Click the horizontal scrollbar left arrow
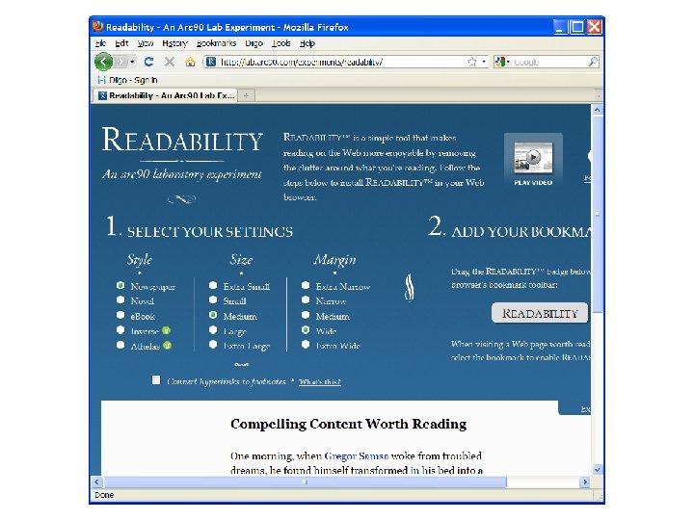The image size is (694, 520). 97,482
